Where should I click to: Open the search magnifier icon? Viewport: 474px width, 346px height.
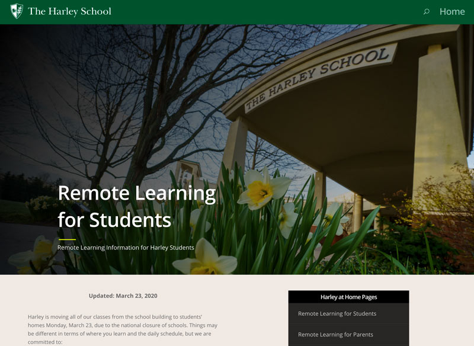(426, 11)
